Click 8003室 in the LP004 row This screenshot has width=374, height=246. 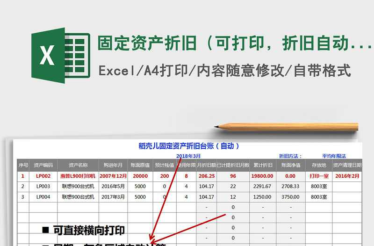coord(319,197)
